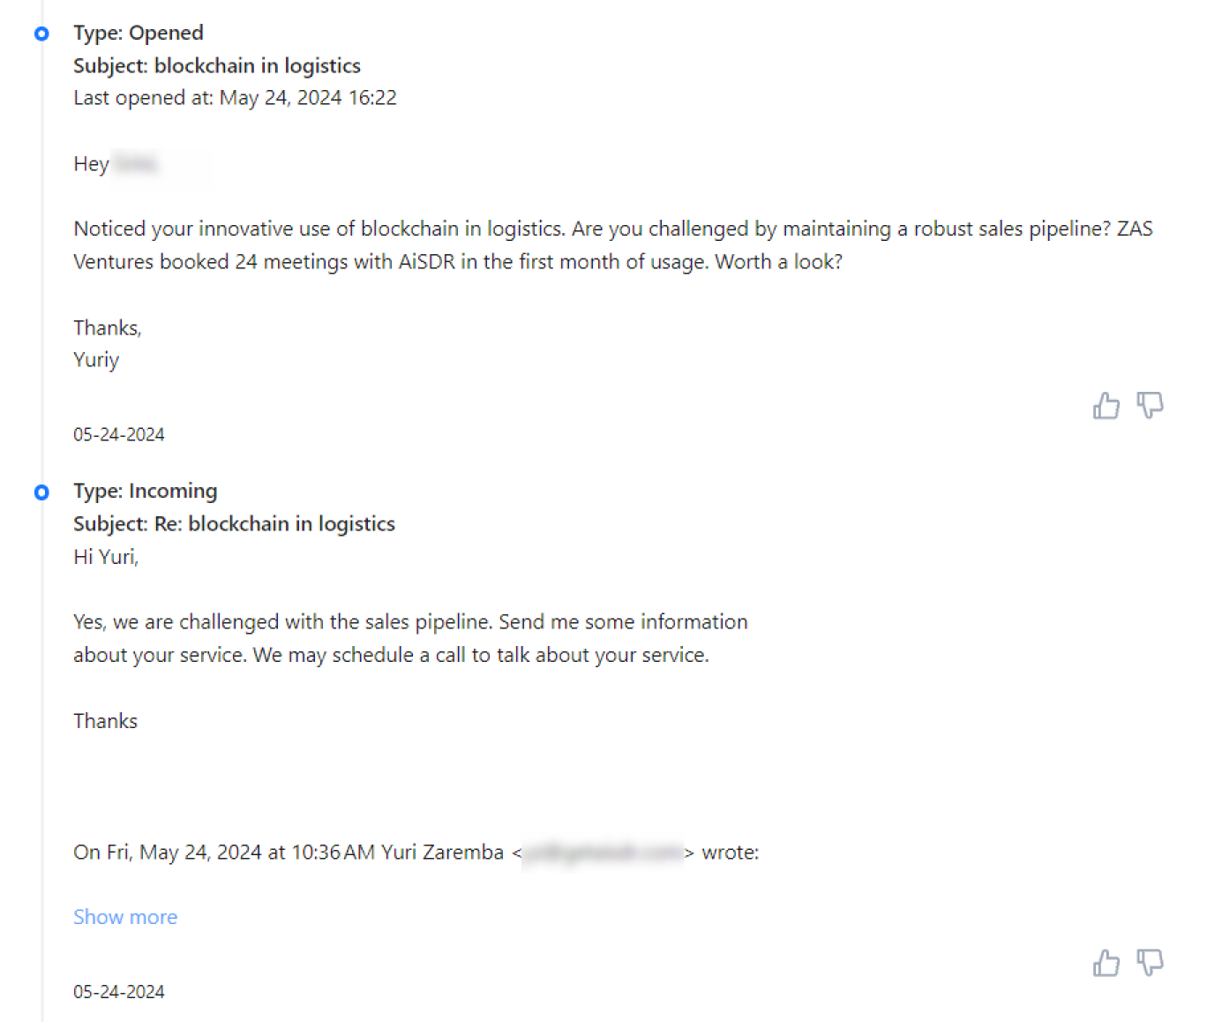Dislike the Incoming reply with thumbs down
The height and width of the screenshot is (1022, 1207).
point(1150,962)
